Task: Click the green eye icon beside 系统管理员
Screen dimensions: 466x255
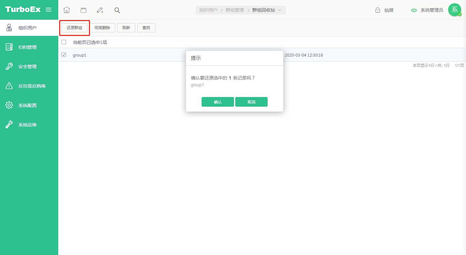Action: tap(414, 10)
